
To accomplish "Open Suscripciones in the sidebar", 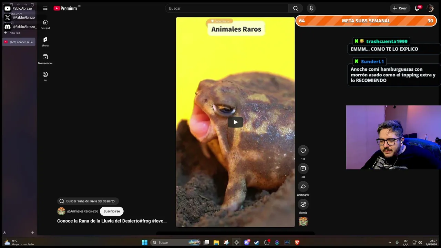I will point(45,59).
